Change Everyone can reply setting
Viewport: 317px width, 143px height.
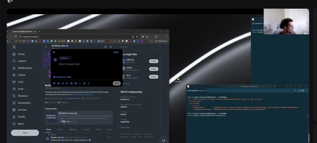click(x=62, y=77)
